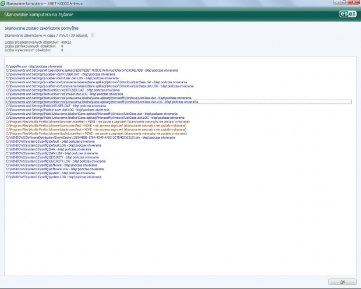Click the scanned objects count 49922
Viewport: 361px width, 289px height.
pos(66,43)
